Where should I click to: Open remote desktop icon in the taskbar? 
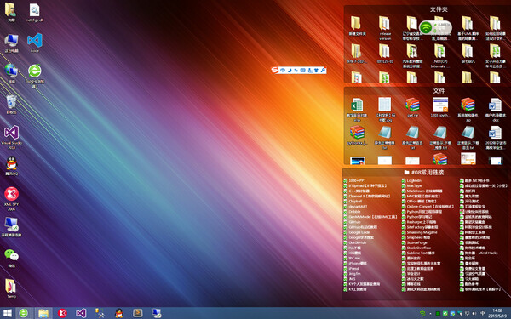(157, 313)
